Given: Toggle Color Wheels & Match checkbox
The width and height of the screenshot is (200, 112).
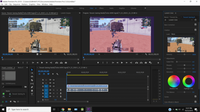Looking at the screenshot, I should point(195,102).
